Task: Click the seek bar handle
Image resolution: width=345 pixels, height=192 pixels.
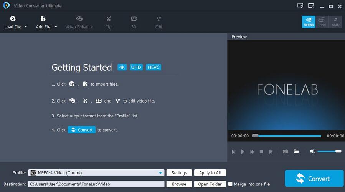Action: pos(255,136)
